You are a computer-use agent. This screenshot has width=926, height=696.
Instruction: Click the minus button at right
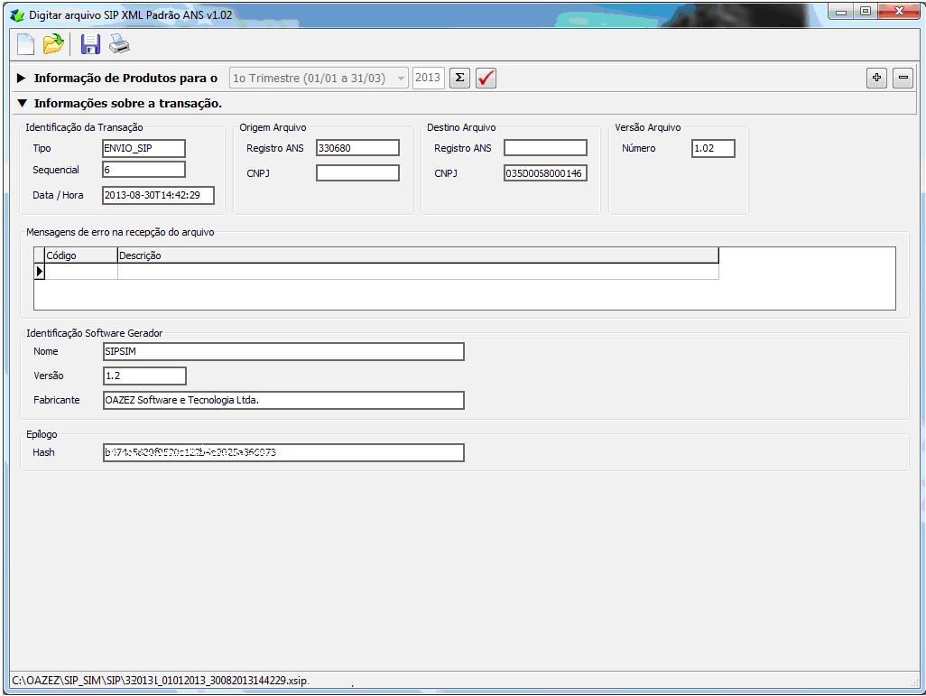point(903,78)
